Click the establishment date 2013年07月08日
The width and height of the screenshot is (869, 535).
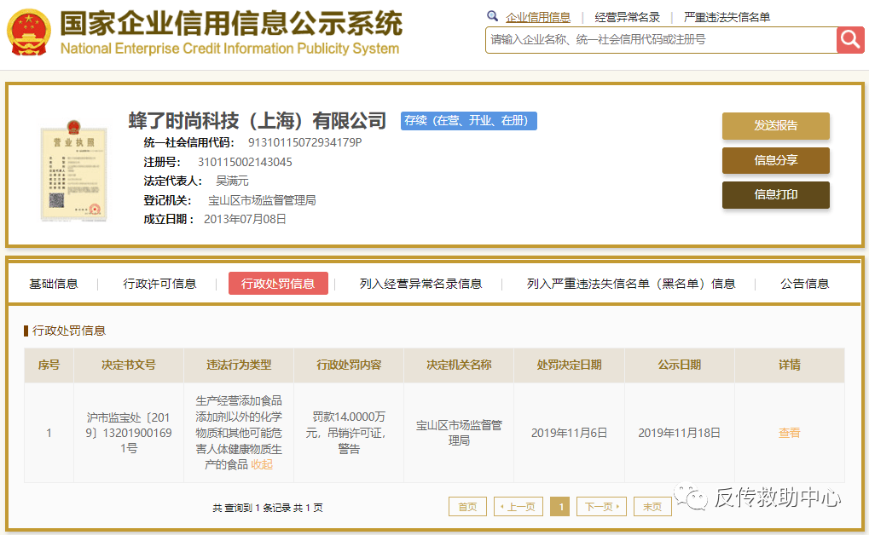click(245, 219)
